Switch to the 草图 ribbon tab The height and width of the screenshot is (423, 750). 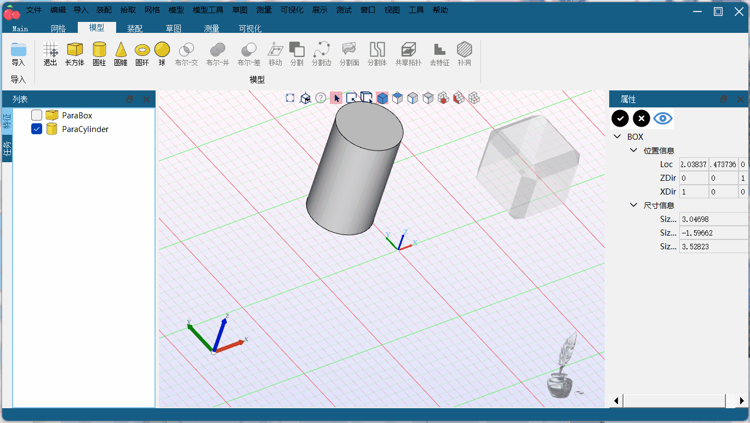(x=173, y=28)
